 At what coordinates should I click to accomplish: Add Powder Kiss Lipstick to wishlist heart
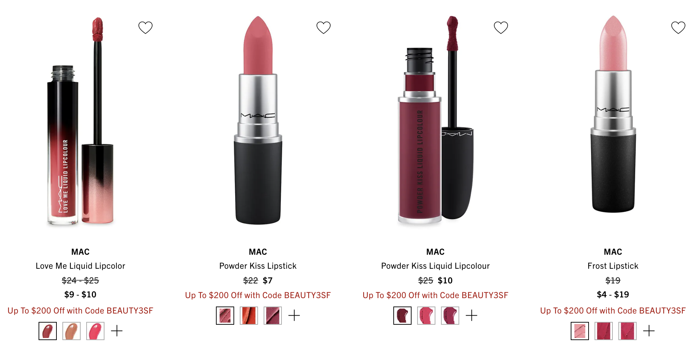(x=323, y=28)
